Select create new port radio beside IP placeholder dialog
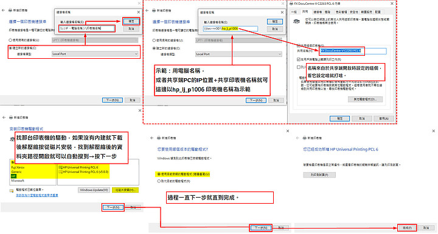The width and height of the screenshot is (438, 234). (x=10, y=48)
